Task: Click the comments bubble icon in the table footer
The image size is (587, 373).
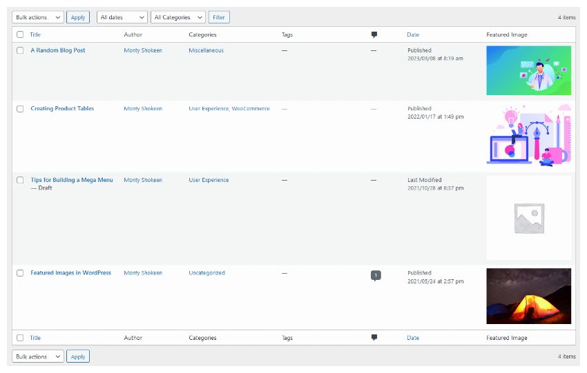Action: [x=374, y=338]
